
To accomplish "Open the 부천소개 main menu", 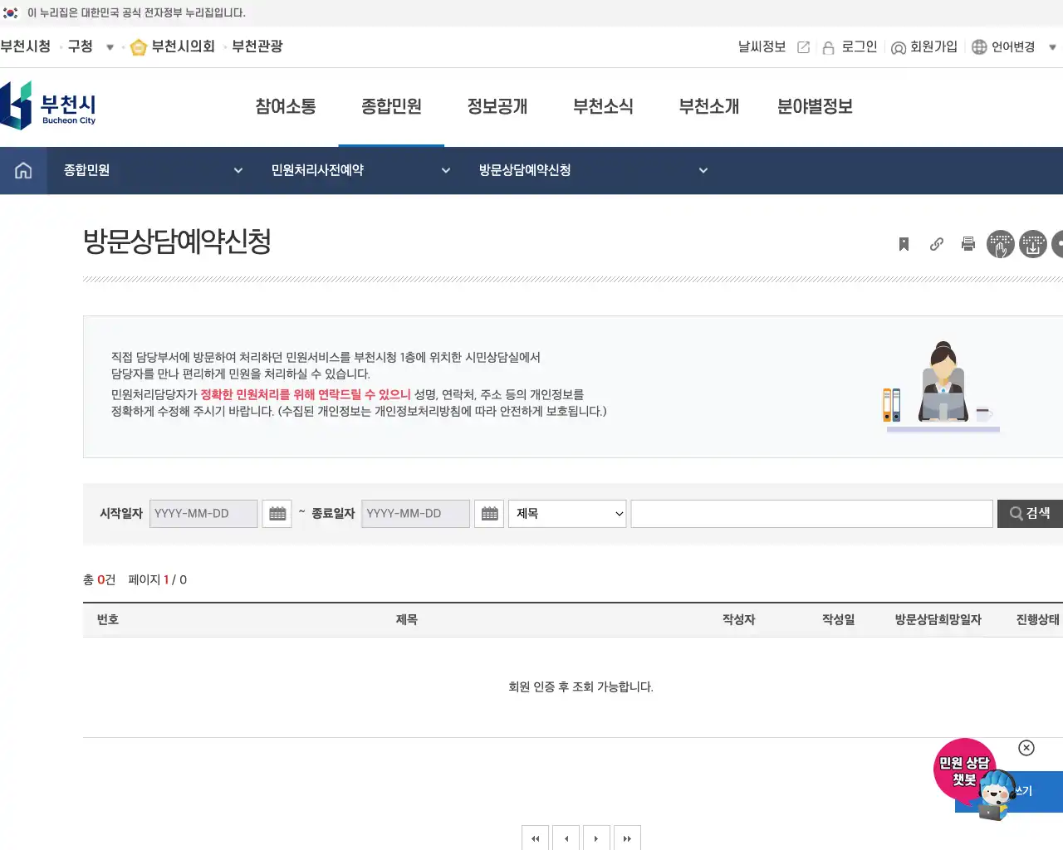I will pos(709,106).
